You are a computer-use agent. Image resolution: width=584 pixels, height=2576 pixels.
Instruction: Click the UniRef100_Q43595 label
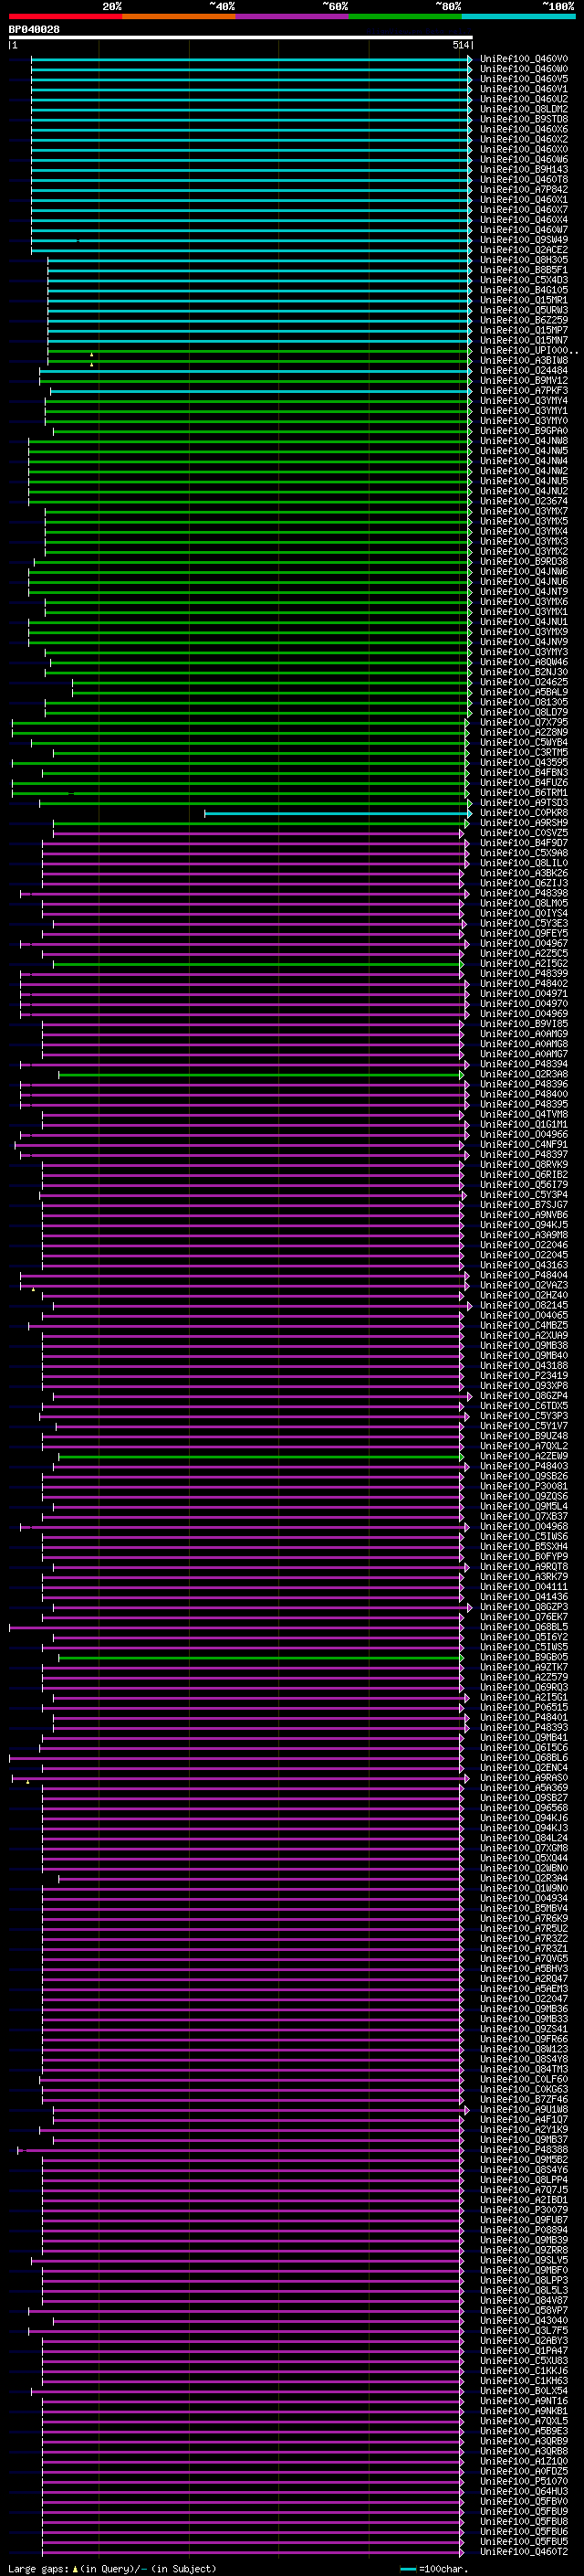[x=524, y=763]
